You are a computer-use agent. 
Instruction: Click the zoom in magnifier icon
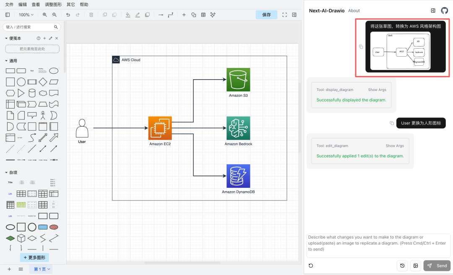click(x=45, y=15)
